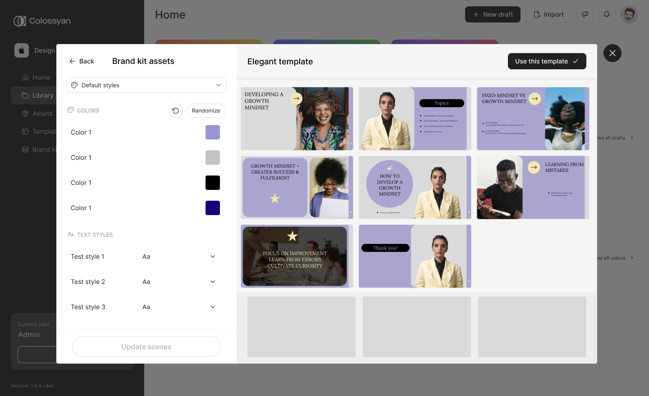
Task: Open the See all drafts chevron
Action: [x=632, y=138]
